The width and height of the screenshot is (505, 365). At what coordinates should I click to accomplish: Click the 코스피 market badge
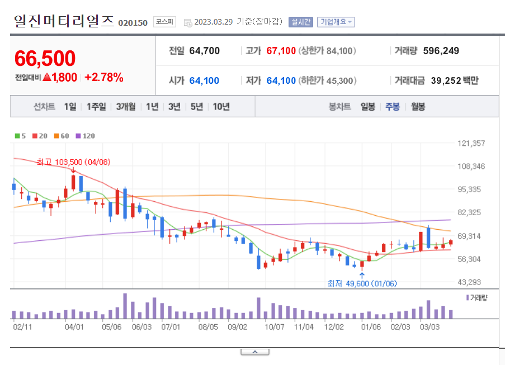click(x=164, y=22)
